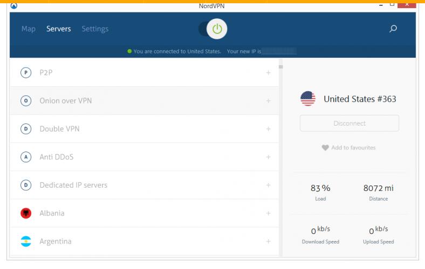
Task: Select the P2P category label
Action: pyautogui.click(x=46, y=73)
